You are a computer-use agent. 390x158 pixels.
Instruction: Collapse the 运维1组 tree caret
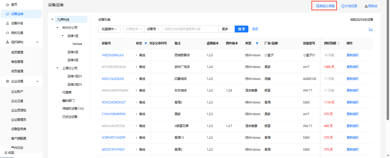coord(63,36)
